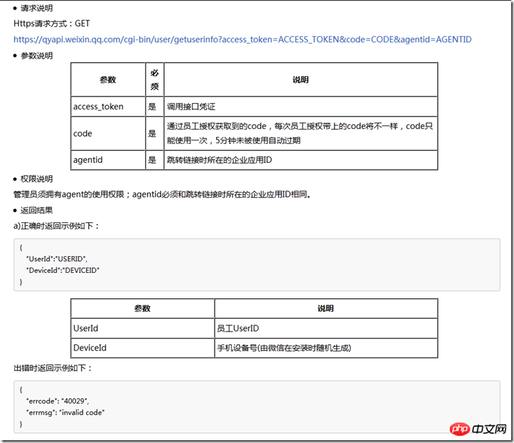Click the '调用接口凭证' description cell
Screen dimensions: 514x443
[301, 107]
